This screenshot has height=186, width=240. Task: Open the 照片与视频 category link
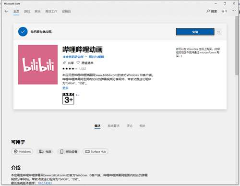[x=96, y=57]
